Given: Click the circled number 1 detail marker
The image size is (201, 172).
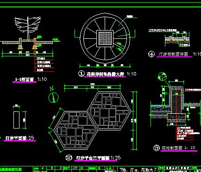Looking at the screenshot, I should coord(82,74).
